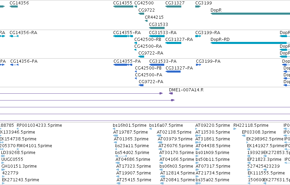Select the DopR gene bar

click(250, 14)
